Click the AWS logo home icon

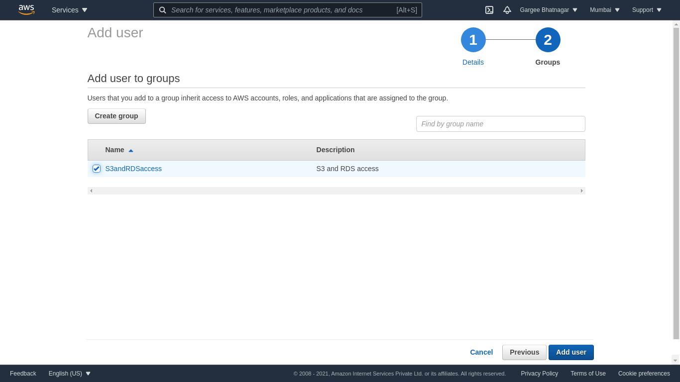point(26,10)
